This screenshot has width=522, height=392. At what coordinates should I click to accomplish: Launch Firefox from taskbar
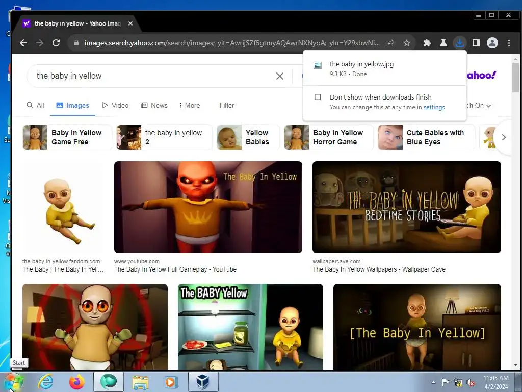(x=77, y=382)
